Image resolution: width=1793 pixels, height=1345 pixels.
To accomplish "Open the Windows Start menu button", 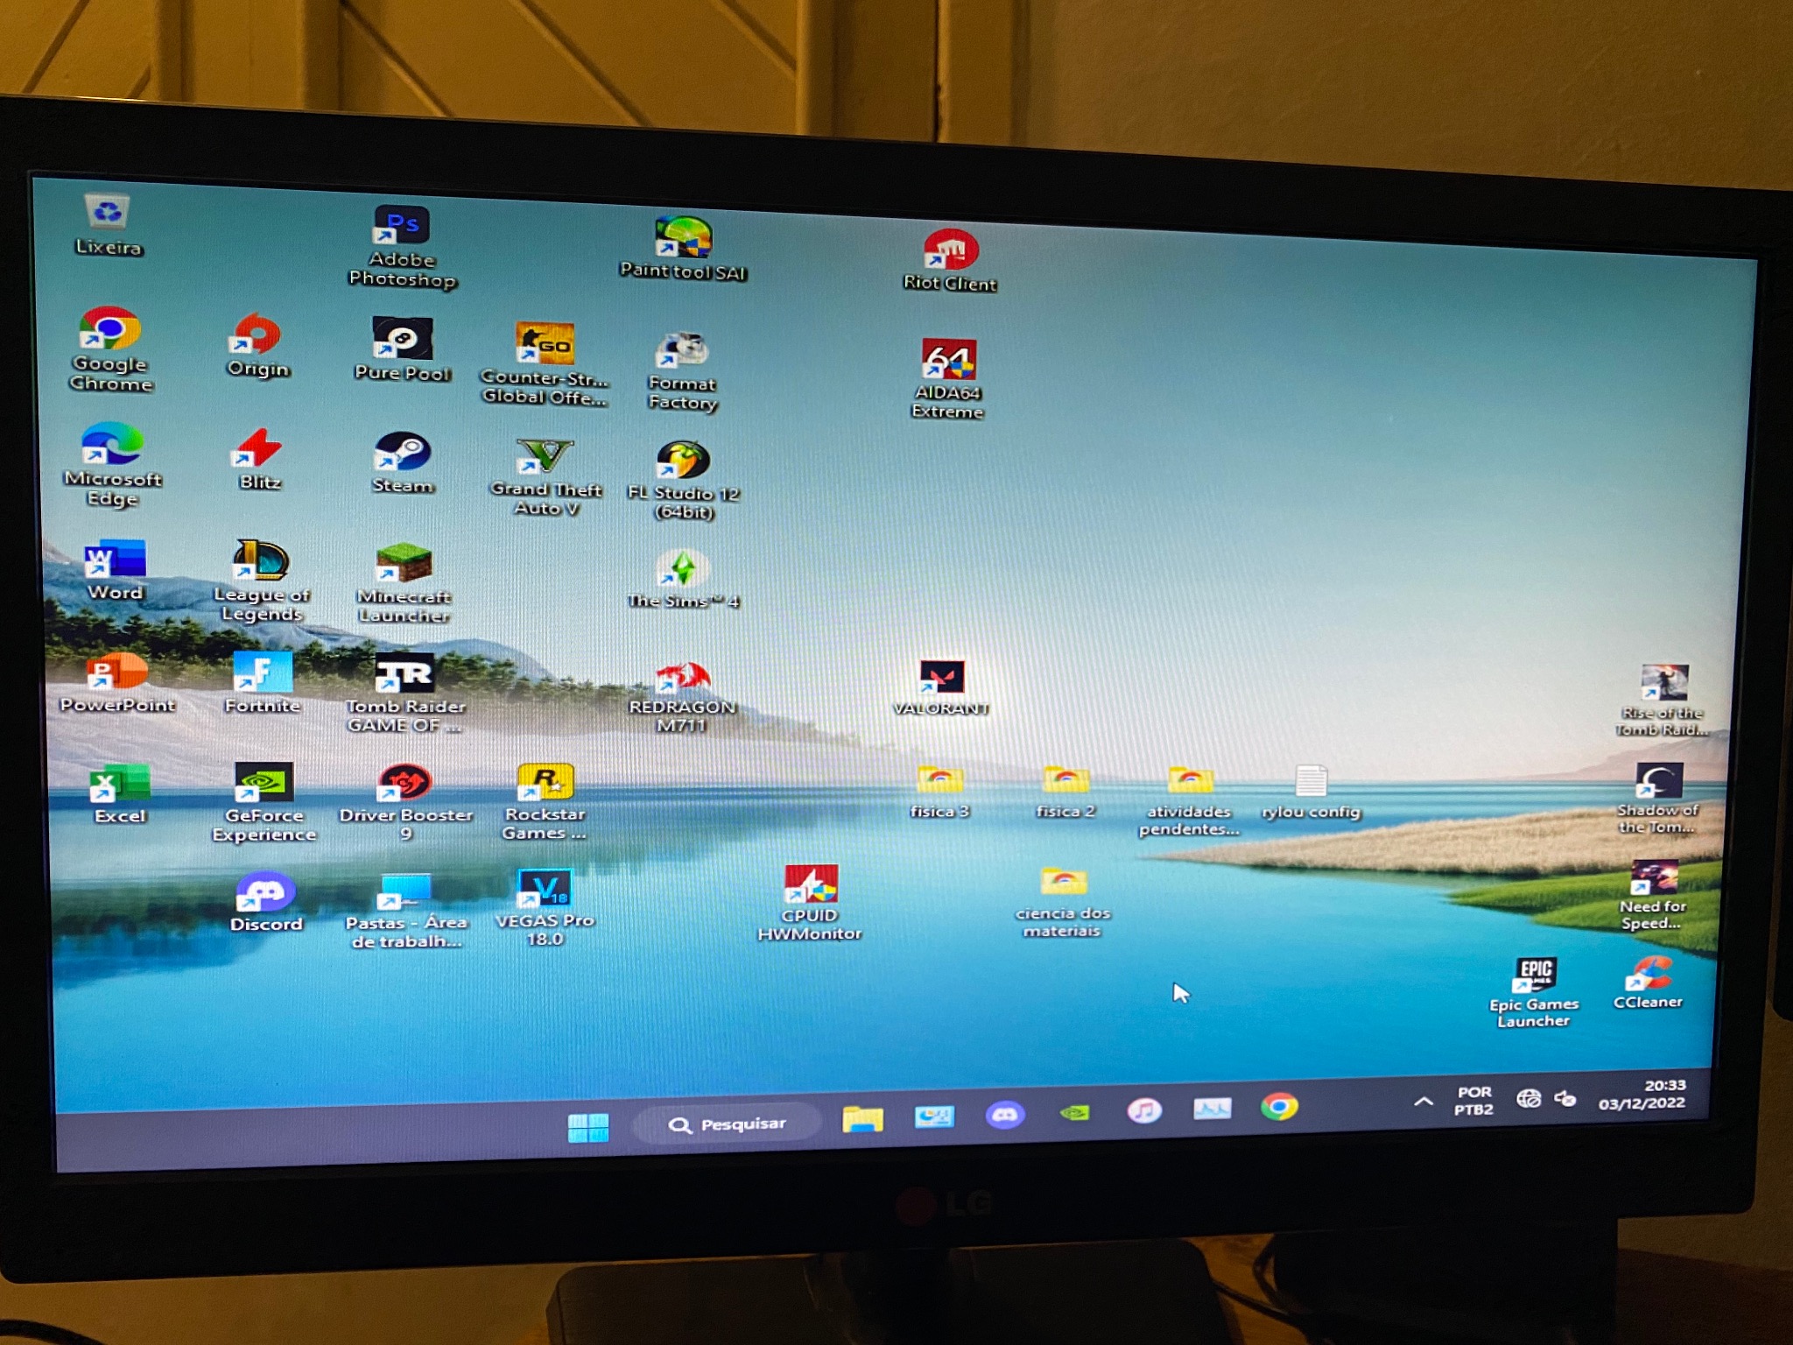I will (x=588, y=1127).
